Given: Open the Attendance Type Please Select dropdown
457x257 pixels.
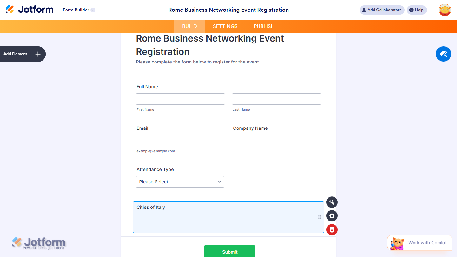Looking at the screenshot, I should pos(180,182).
